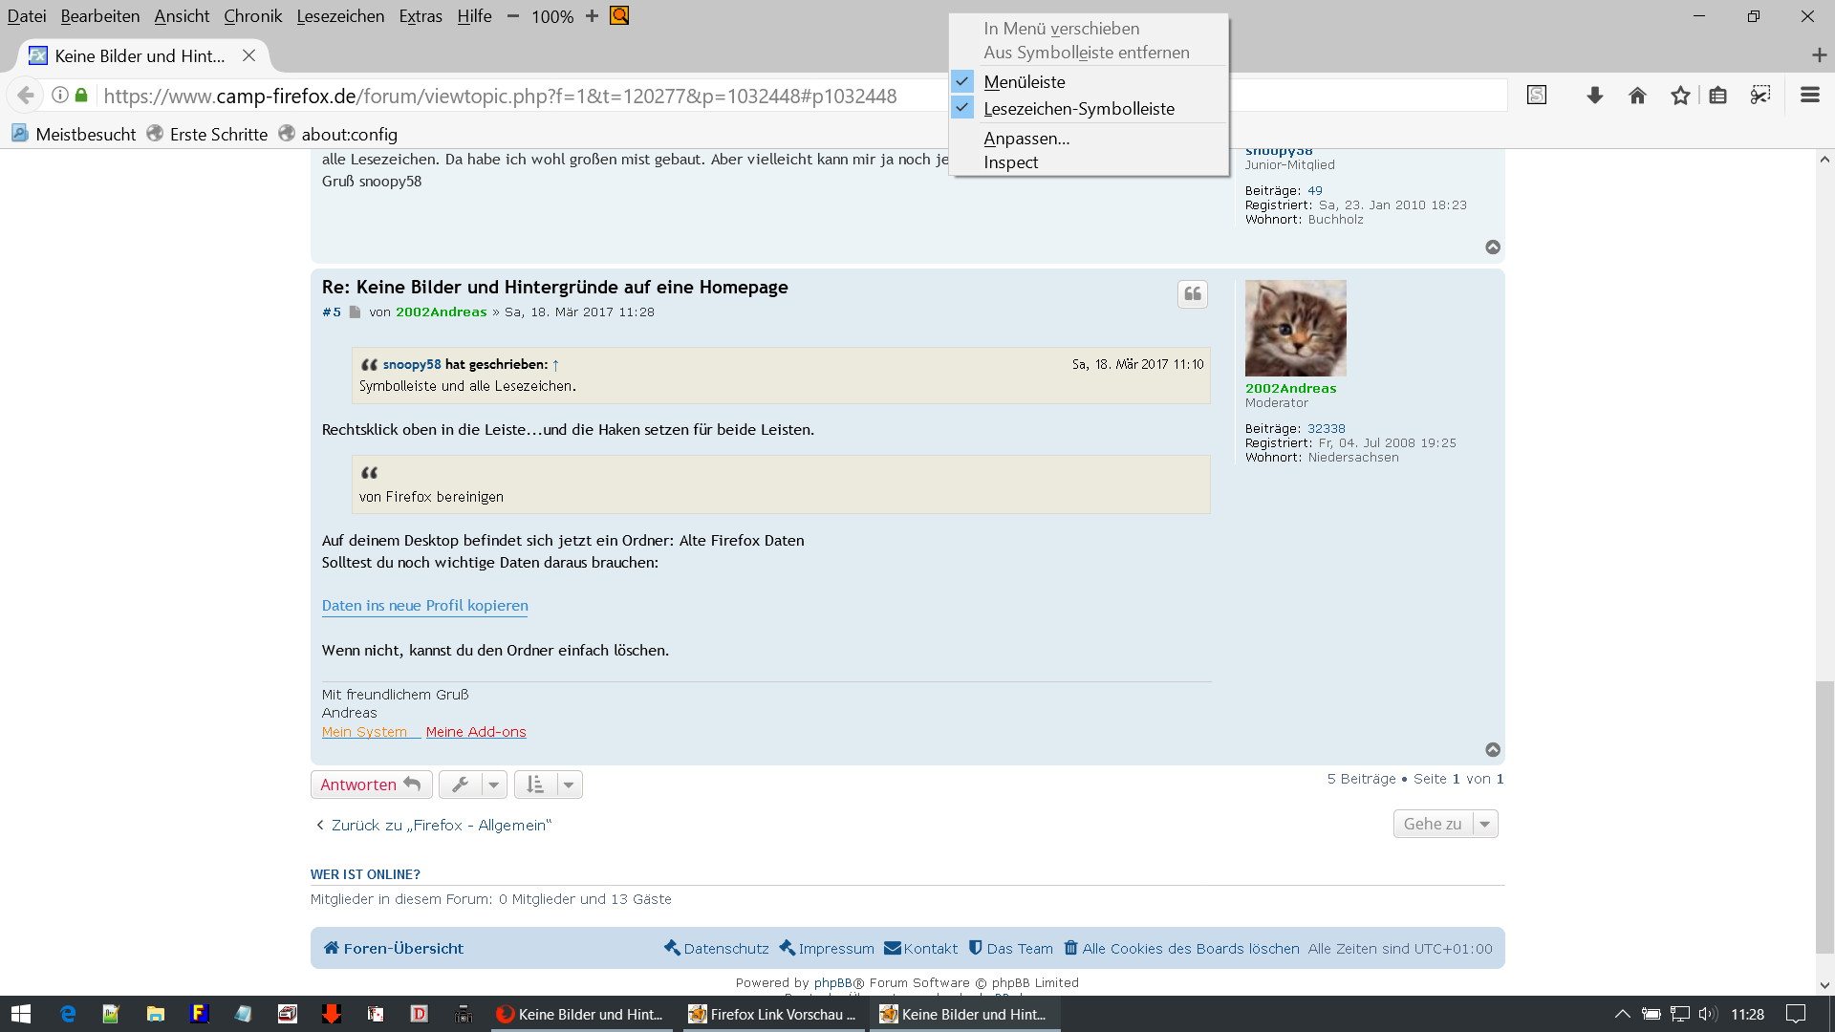1835x1032 pixels.
Task: Open the new tab plus button
Action: (x=1819, y=55)
